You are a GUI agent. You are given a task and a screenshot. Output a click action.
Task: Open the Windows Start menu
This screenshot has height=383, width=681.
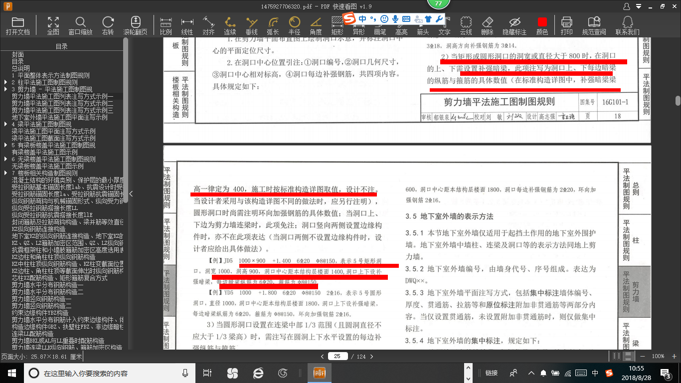tap(11, 373)
